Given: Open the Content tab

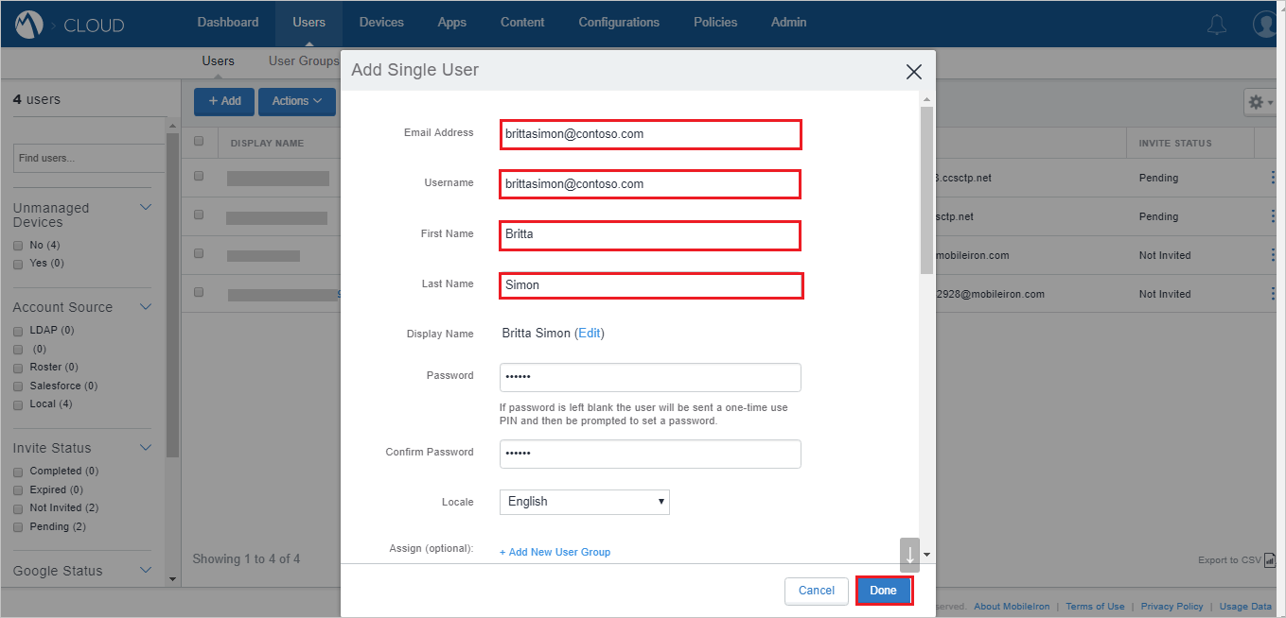Looking at the screenshot, I should [522, 23].
